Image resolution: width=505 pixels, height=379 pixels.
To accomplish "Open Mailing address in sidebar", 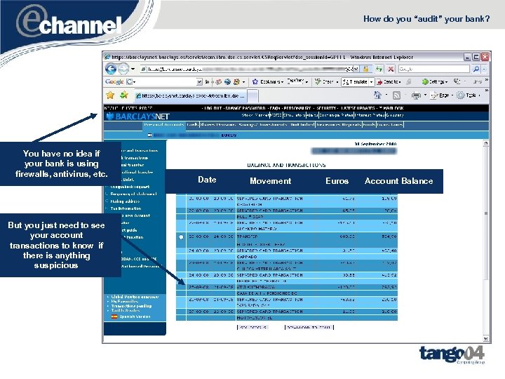I will coord(125,201).
